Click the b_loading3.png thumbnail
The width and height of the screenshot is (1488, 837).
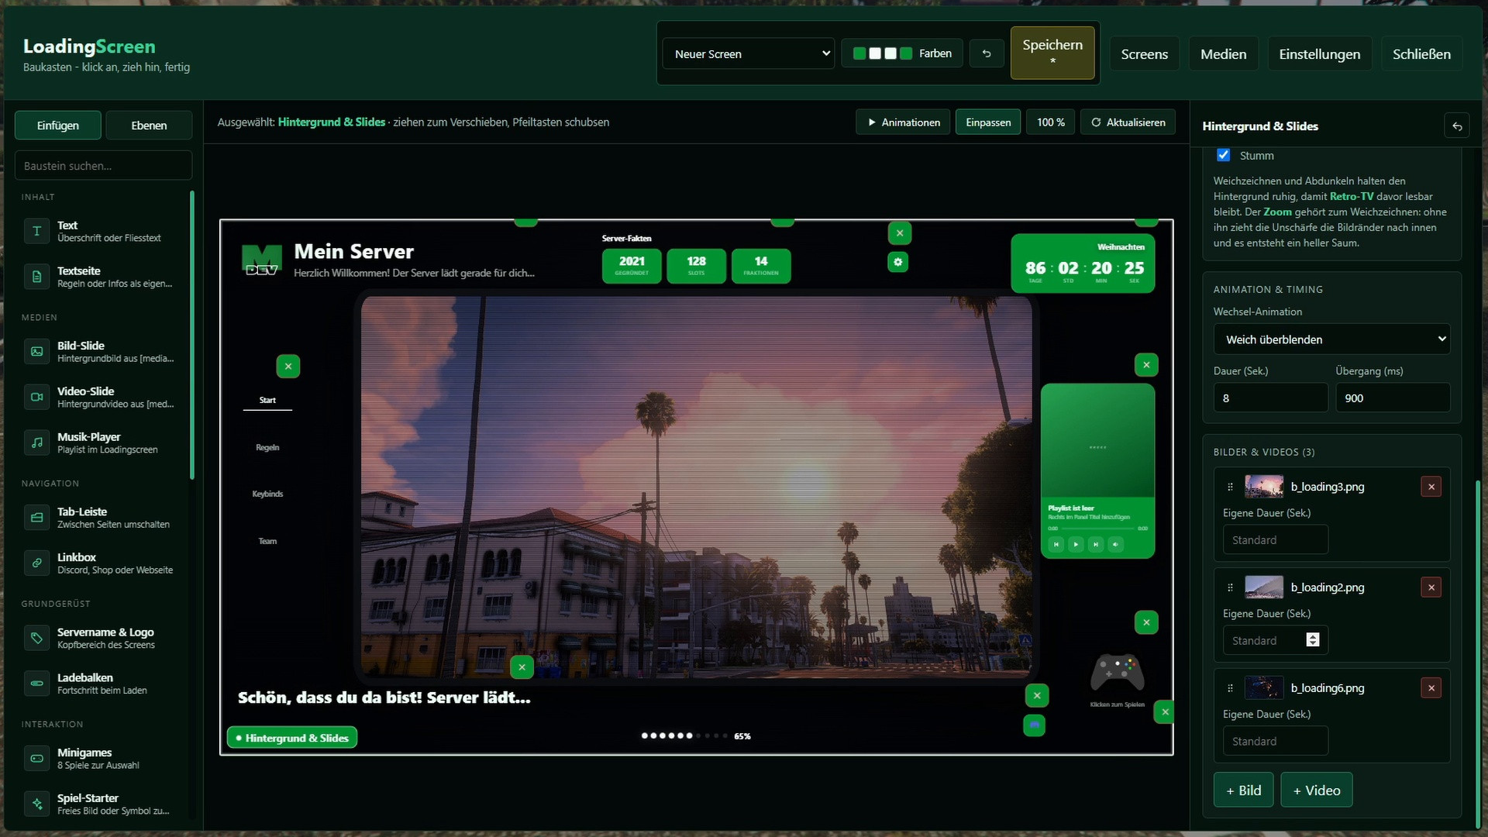coord(1264,487)
